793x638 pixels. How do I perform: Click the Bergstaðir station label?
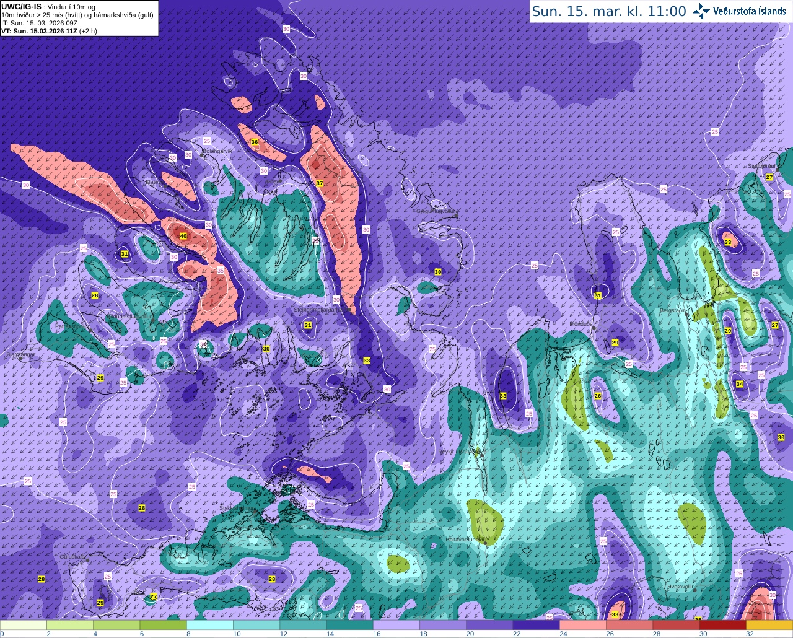click(673, 310)
